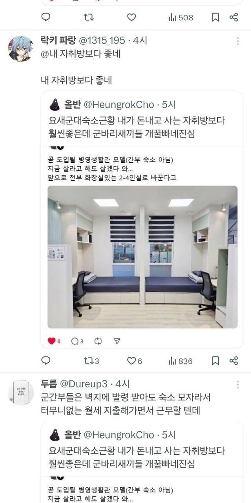Viewport: 251px width, 503px height.
Task: Share the top tweet
Action: click(x=234, y=17)
